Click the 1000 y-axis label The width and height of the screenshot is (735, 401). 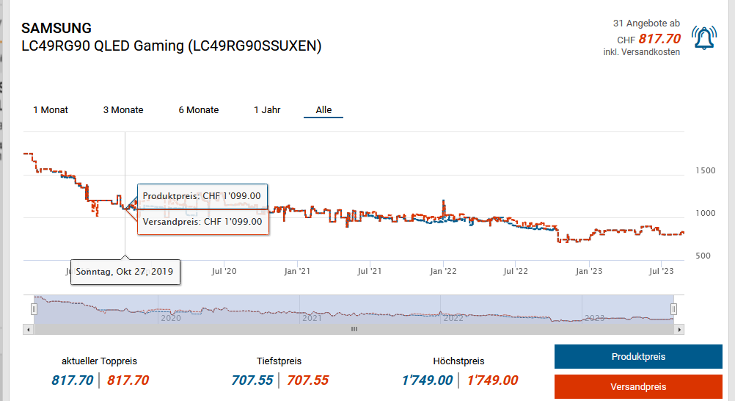tap(706, 213)
